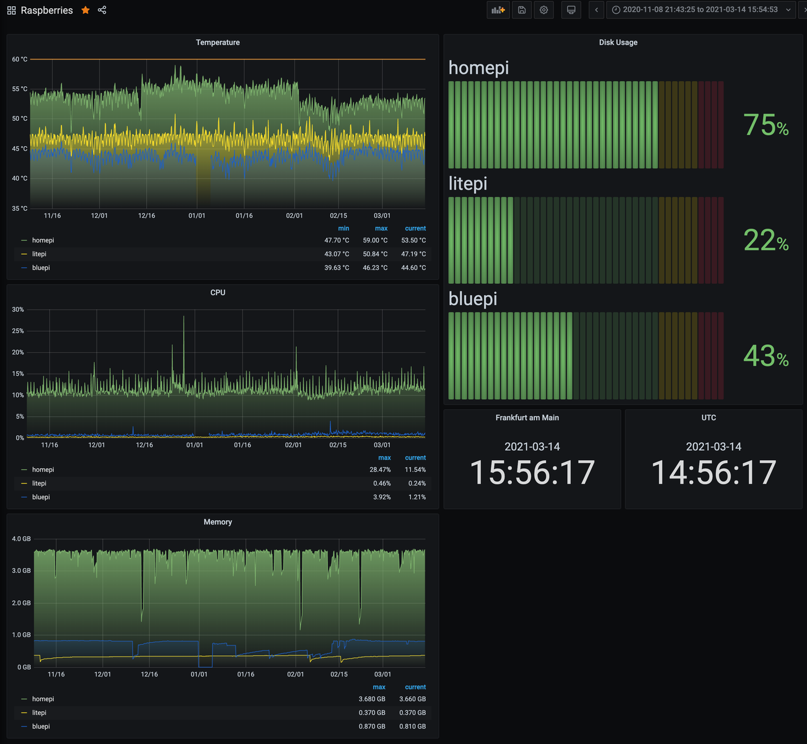The width and height of the screenshot is (807, 744).
Task: Open the time range picker dropdown
Action: pyautogui.click(x=700, y=10)
